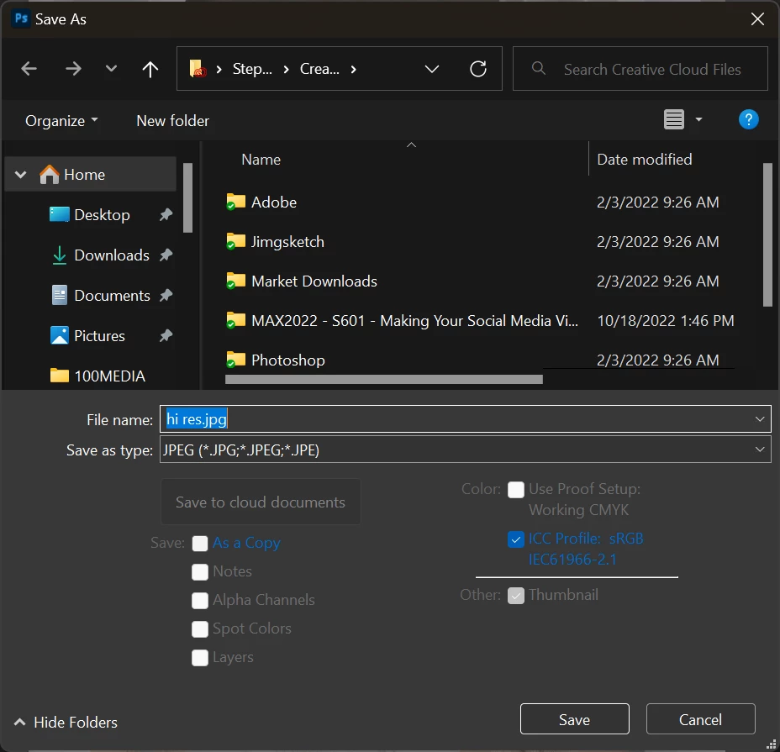Click the Jimgsketch folder icon
The width and height of the screenshot is (780, 752).
236,241
